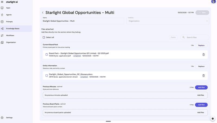Click the bottom horizontal scroll handle

pos(108,121)
